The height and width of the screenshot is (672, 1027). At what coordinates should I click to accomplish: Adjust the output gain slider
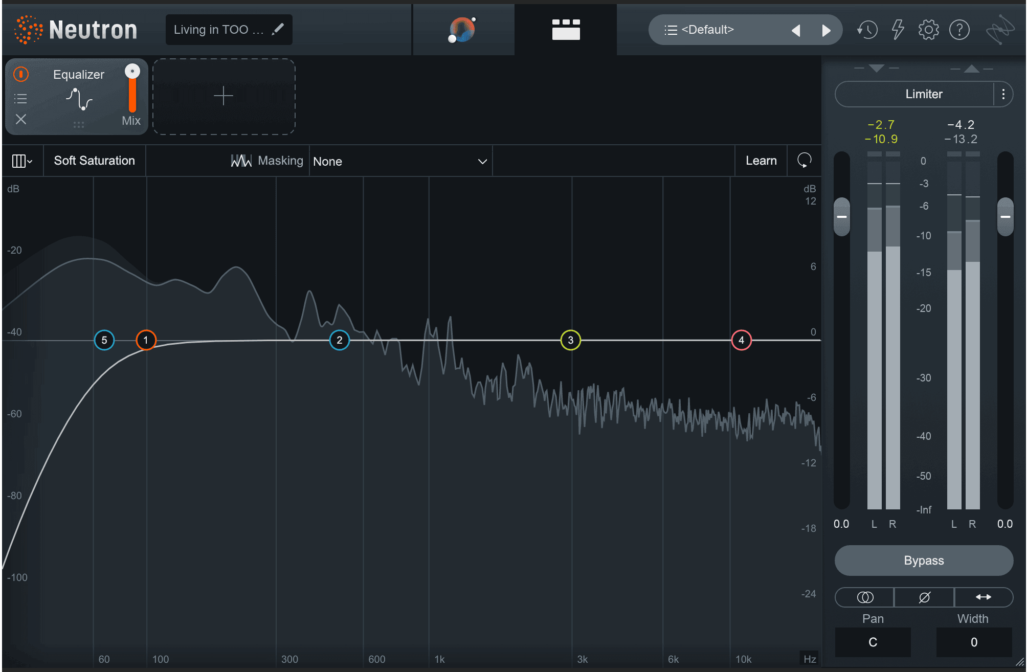click(1006, 217)
